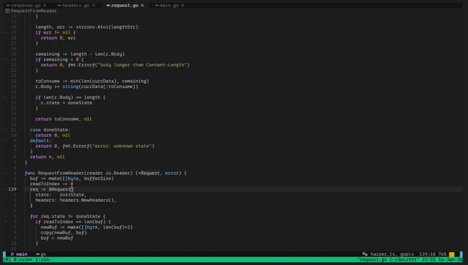This screenshot has width=468, height=265.
Task: Click the git branch icon in the statusline
Action: pos(12,254)
